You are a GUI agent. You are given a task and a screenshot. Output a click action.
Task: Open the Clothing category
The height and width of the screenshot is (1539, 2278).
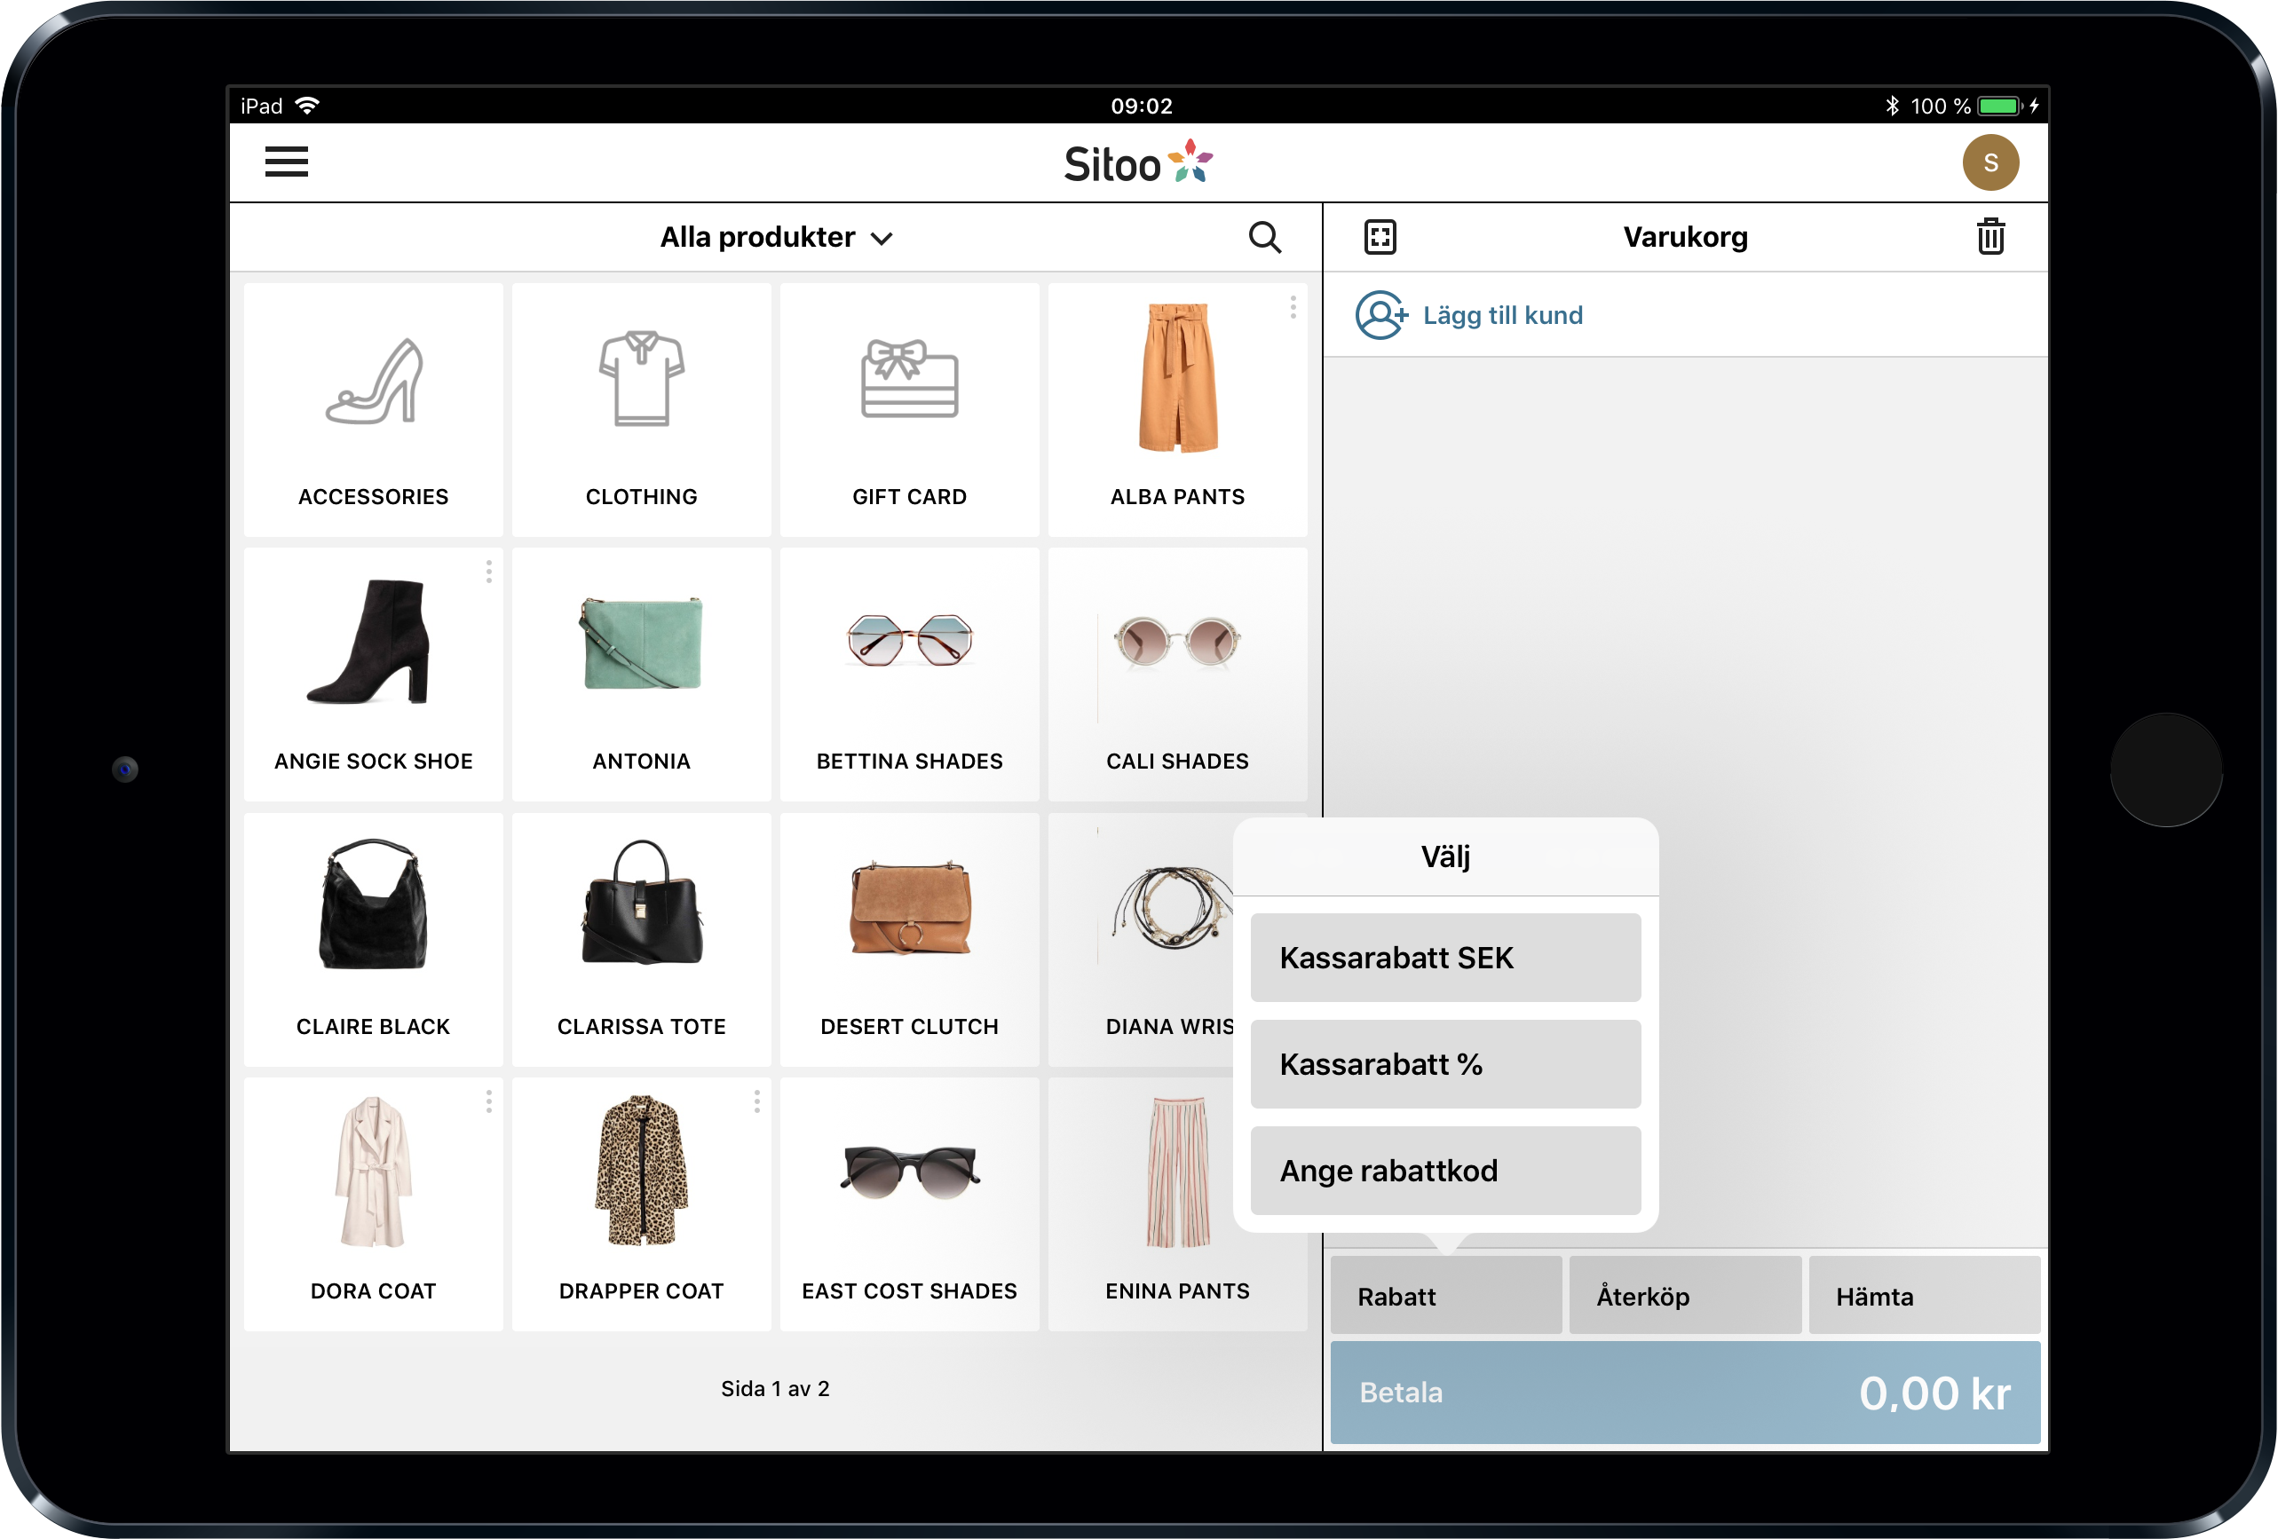641,410
